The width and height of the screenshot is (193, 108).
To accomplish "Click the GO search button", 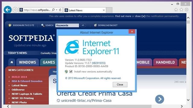I will point(83,25).
